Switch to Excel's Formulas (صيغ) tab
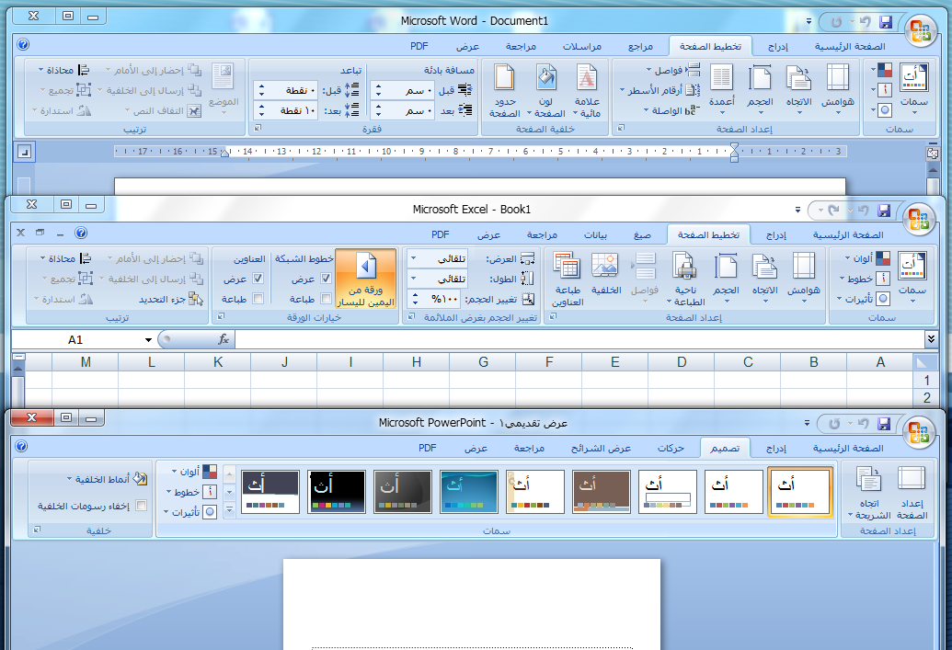 click(x=642, y=234)
